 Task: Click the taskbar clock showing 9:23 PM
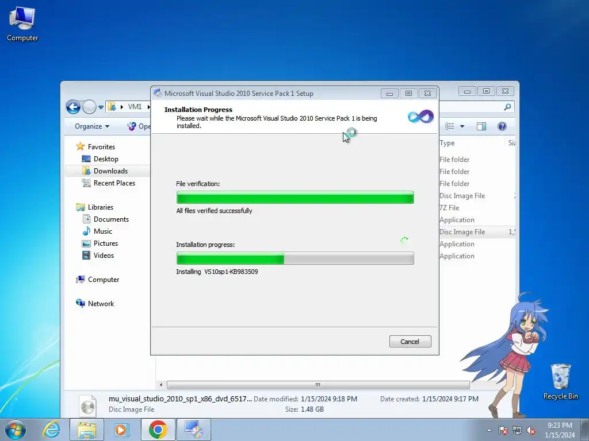pos(560,430)
